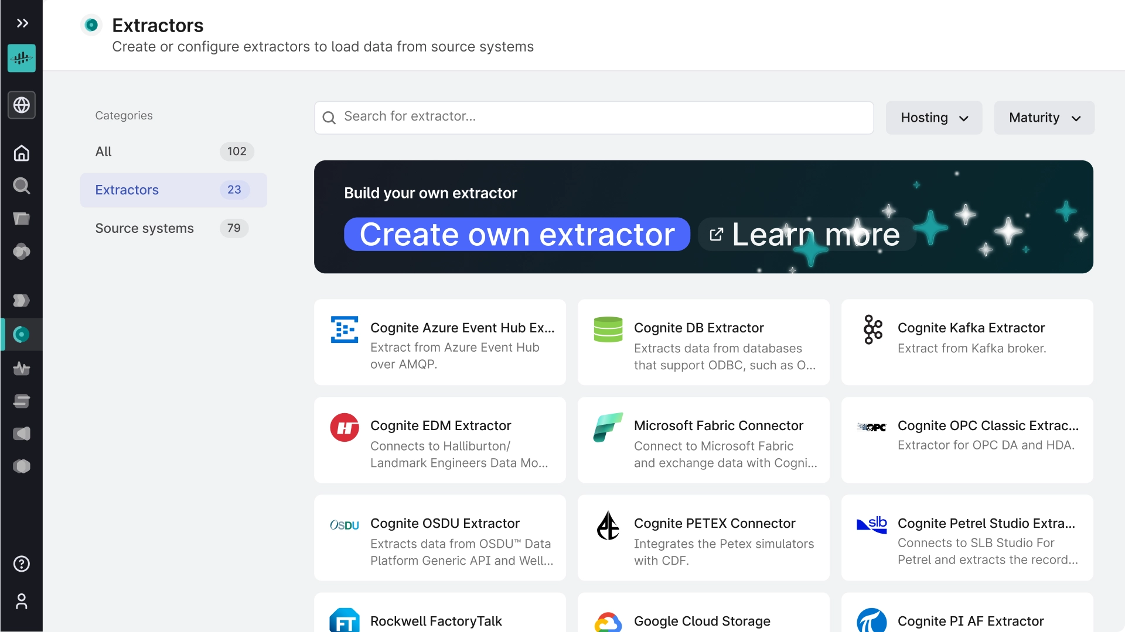Click the globe icon in sidebar
This screenshot has width=1125, height=632.
click(x=22, y=105)
